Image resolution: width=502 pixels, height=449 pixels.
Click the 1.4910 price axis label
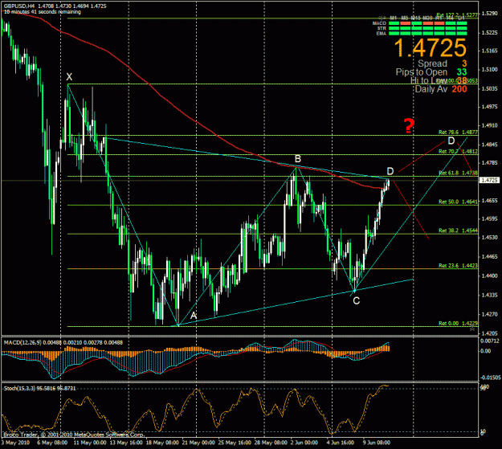tap(490, 125)
